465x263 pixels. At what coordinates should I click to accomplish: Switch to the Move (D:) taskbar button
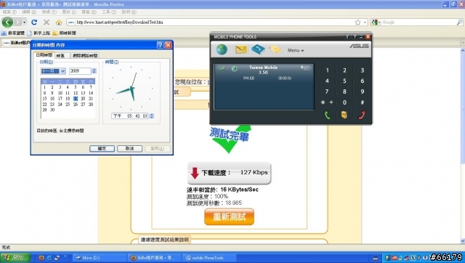click(x=100, y=258)
